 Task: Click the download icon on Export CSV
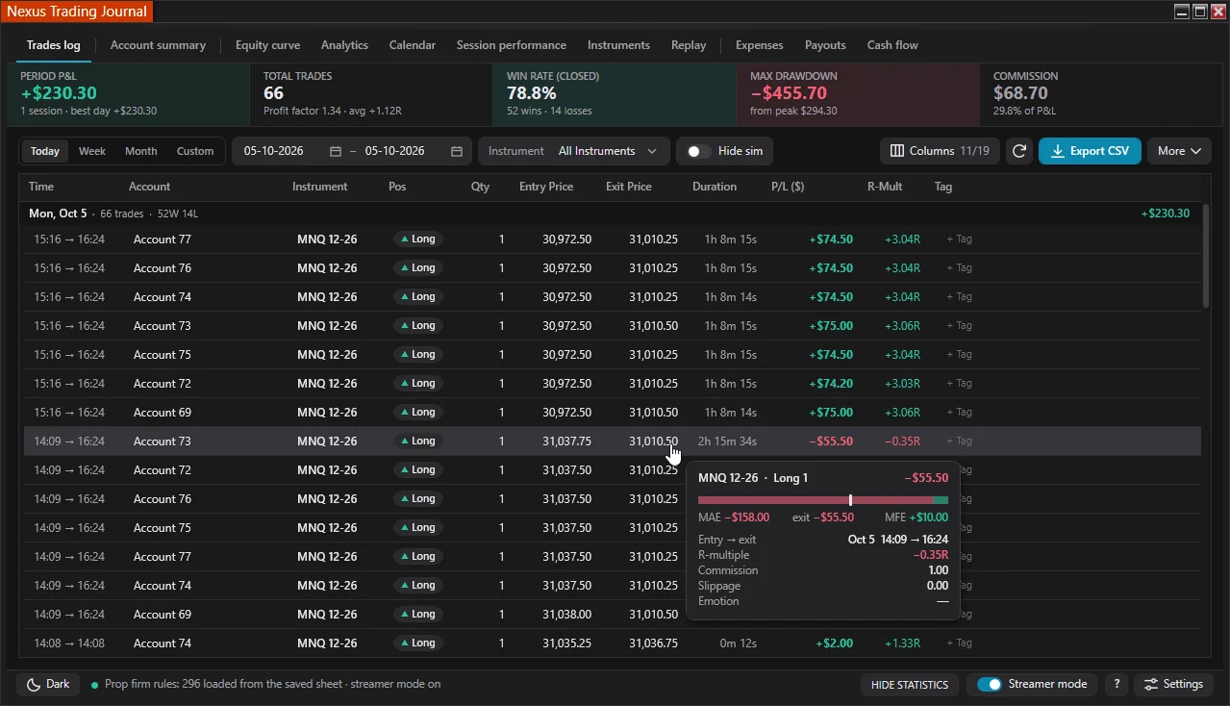(1058, 151)
